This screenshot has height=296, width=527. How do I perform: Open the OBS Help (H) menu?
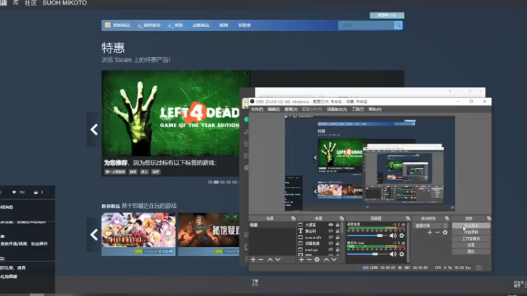coord(375,109)
